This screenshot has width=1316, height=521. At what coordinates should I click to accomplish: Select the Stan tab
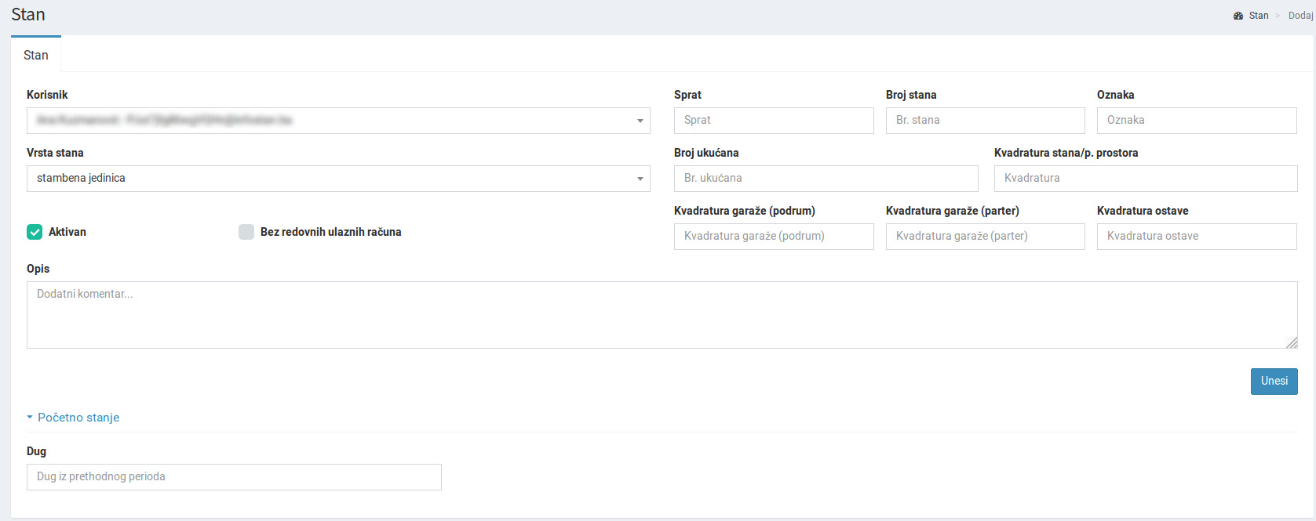click(36, 55)
